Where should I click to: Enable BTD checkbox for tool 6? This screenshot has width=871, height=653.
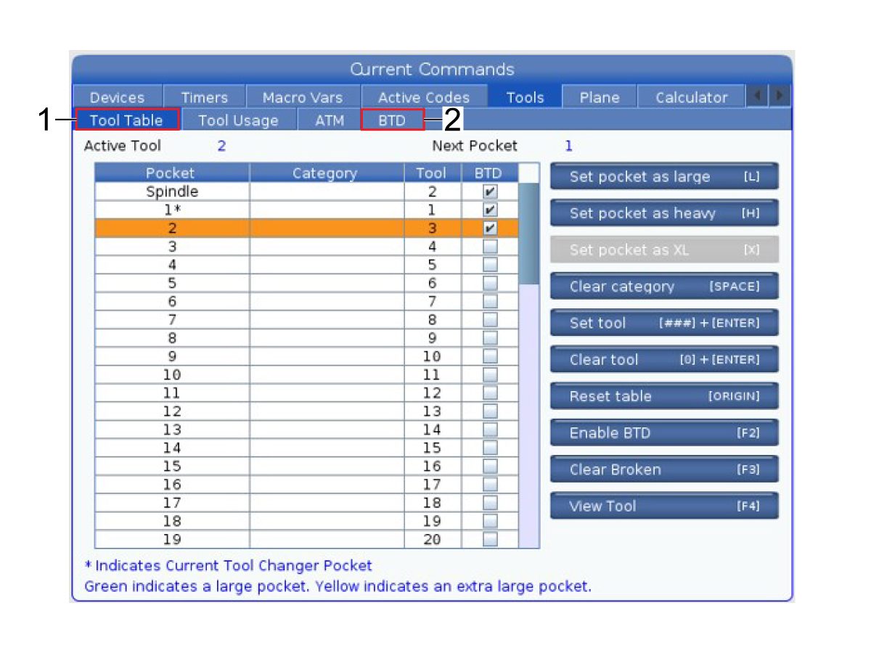tap(491, 284)
